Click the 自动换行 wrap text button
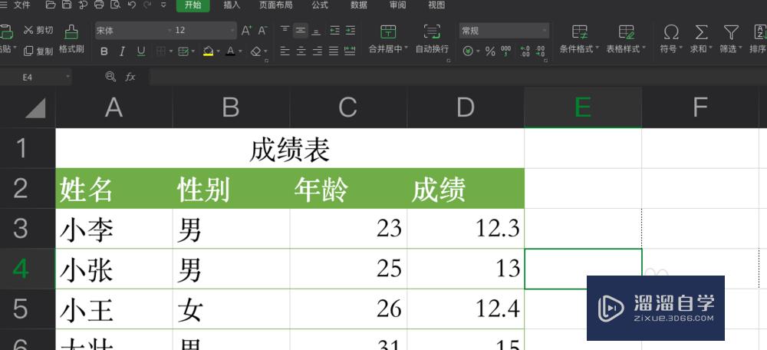 pos(432,40)
